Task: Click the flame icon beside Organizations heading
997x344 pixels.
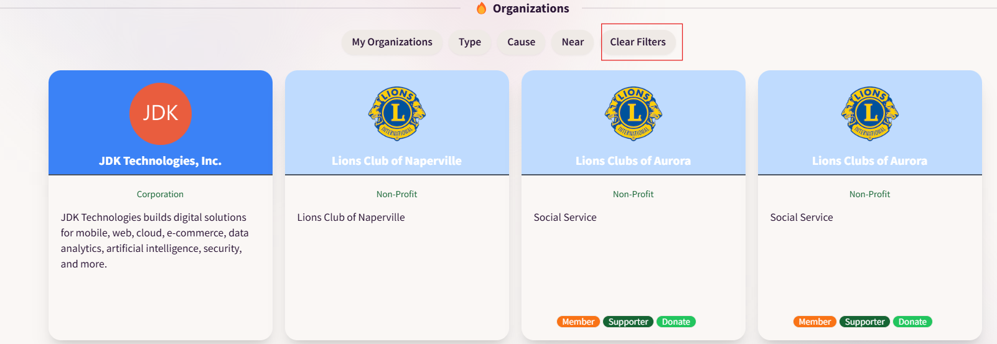Action: coord(481,8)
